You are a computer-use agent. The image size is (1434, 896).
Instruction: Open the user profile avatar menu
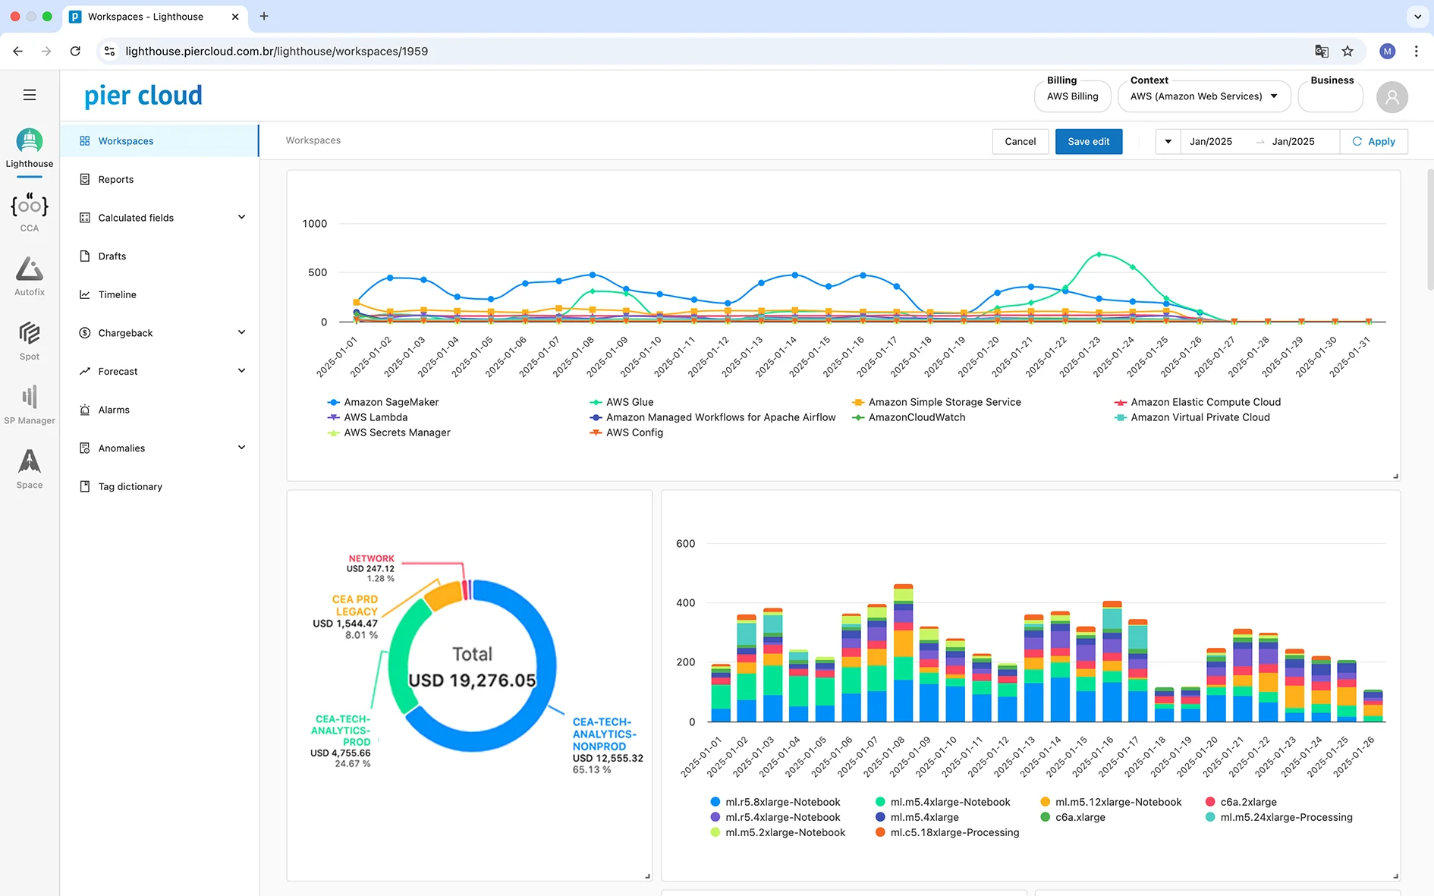point(1392,97)
